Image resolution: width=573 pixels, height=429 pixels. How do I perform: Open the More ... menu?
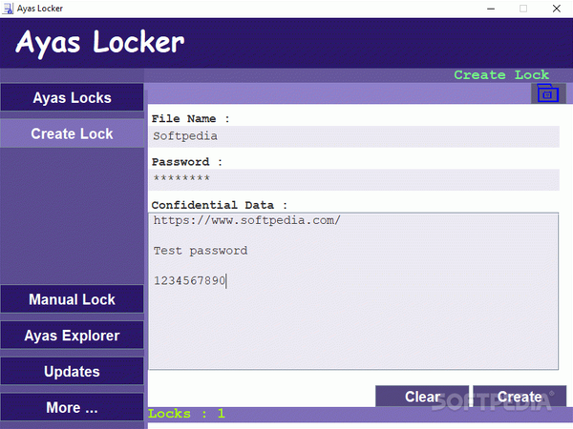click(72, 407)
